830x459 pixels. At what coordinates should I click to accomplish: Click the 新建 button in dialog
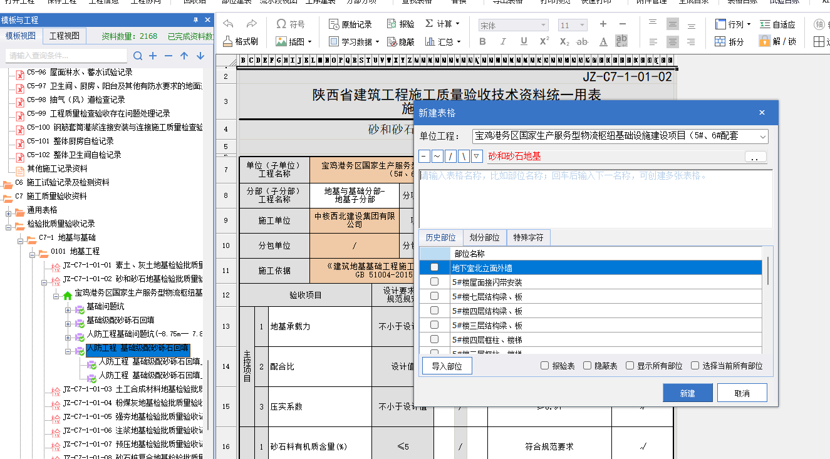coord(688,393)
